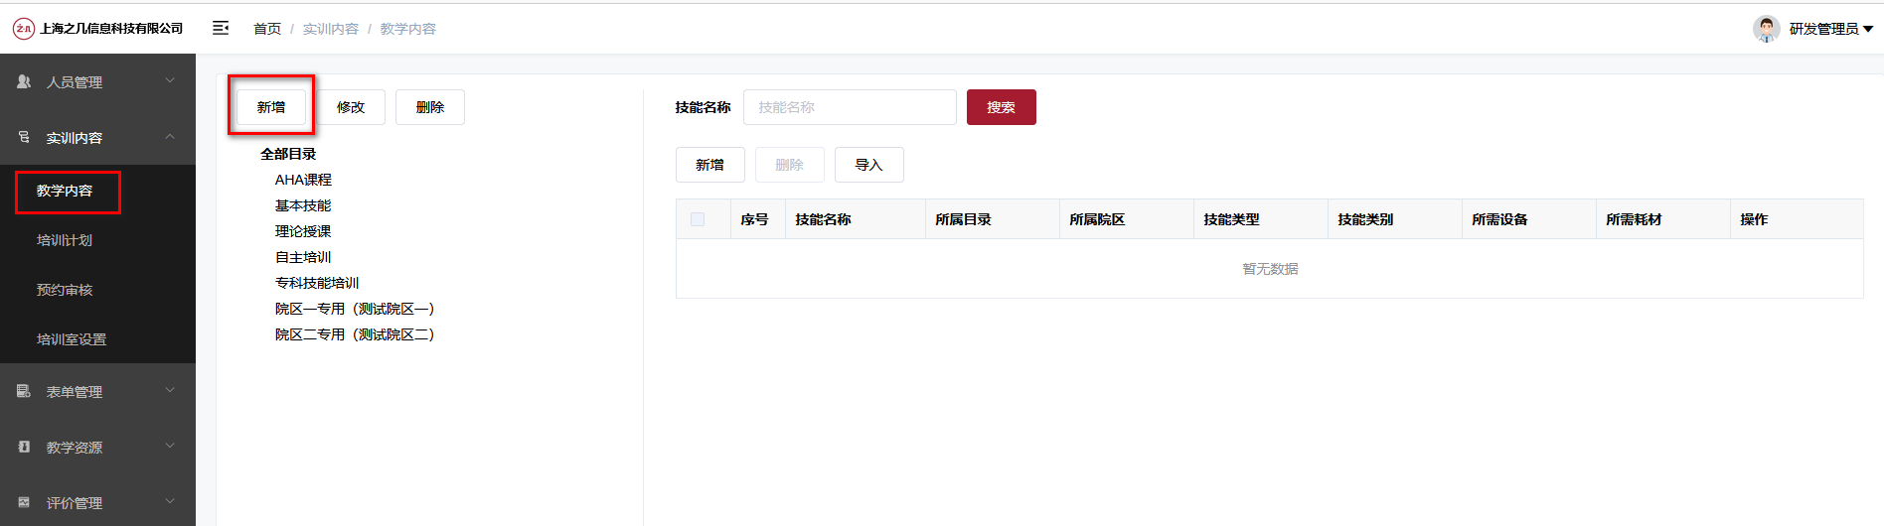1884x526 pixels.
Task: Focus the 技能名称 search input field
Action: point(850,107)
